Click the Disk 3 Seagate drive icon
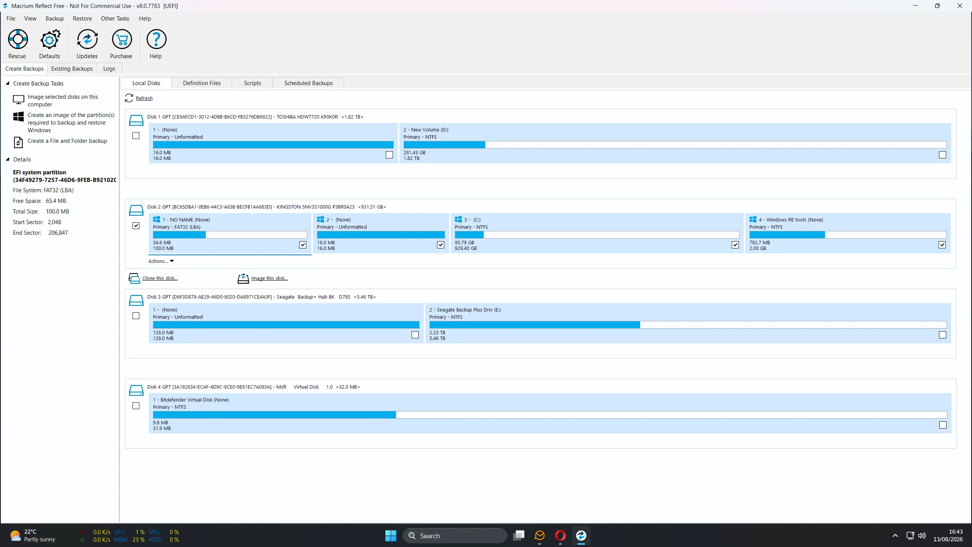 coord(136,300)
